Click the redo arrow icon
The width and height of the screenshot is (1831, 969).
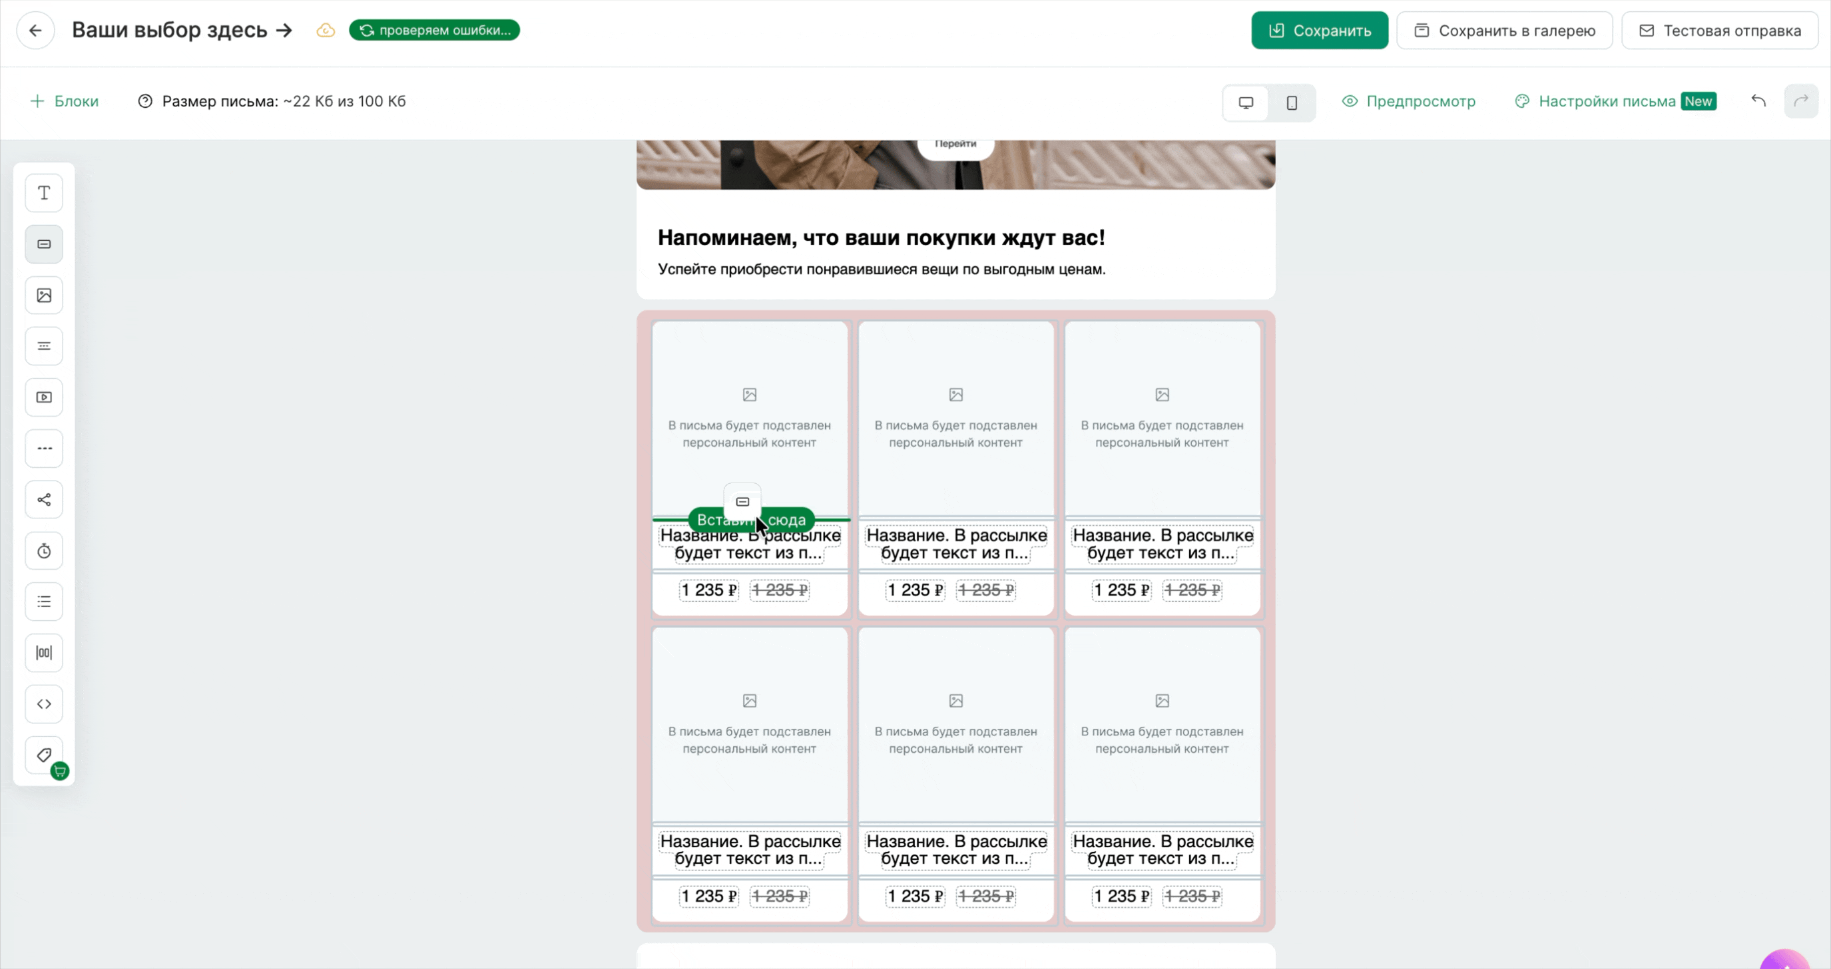click(1801, 102)
